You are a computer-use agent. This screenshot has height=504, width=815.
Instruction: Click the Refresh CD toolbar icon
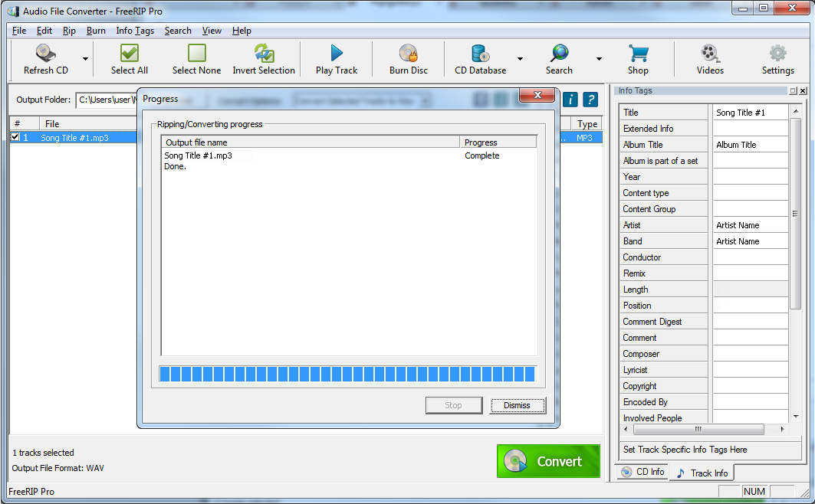coord(45,54)
